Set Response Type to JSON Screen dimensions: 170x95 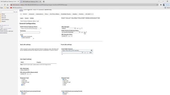click(x=22, y=80)
